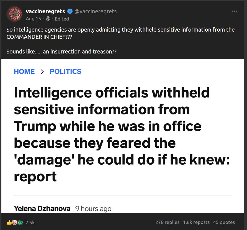This screenshot has width=247, height=230.
Task: View the 1.6k reposts list
Action: (196, 222)
